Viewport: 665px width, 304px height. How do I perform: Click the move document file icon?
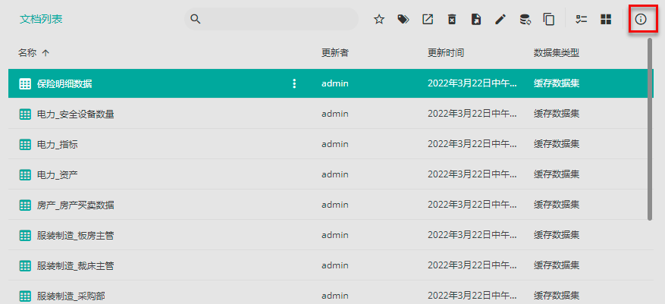[476, 20]
